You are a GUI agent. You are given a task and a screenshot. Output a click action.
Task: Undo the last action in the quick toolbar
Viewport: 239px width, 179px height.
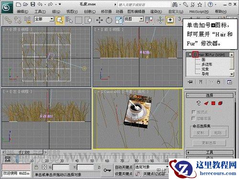pos(40,4)
